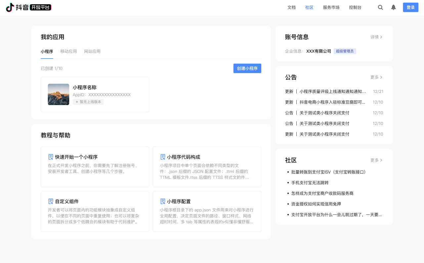
Task: Switch to the 移动应用 tab
Action: click(x=68, y=52)
